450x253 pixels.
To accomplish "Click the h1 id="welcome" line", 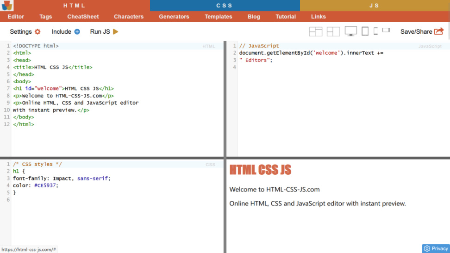I will click(63, 88).
